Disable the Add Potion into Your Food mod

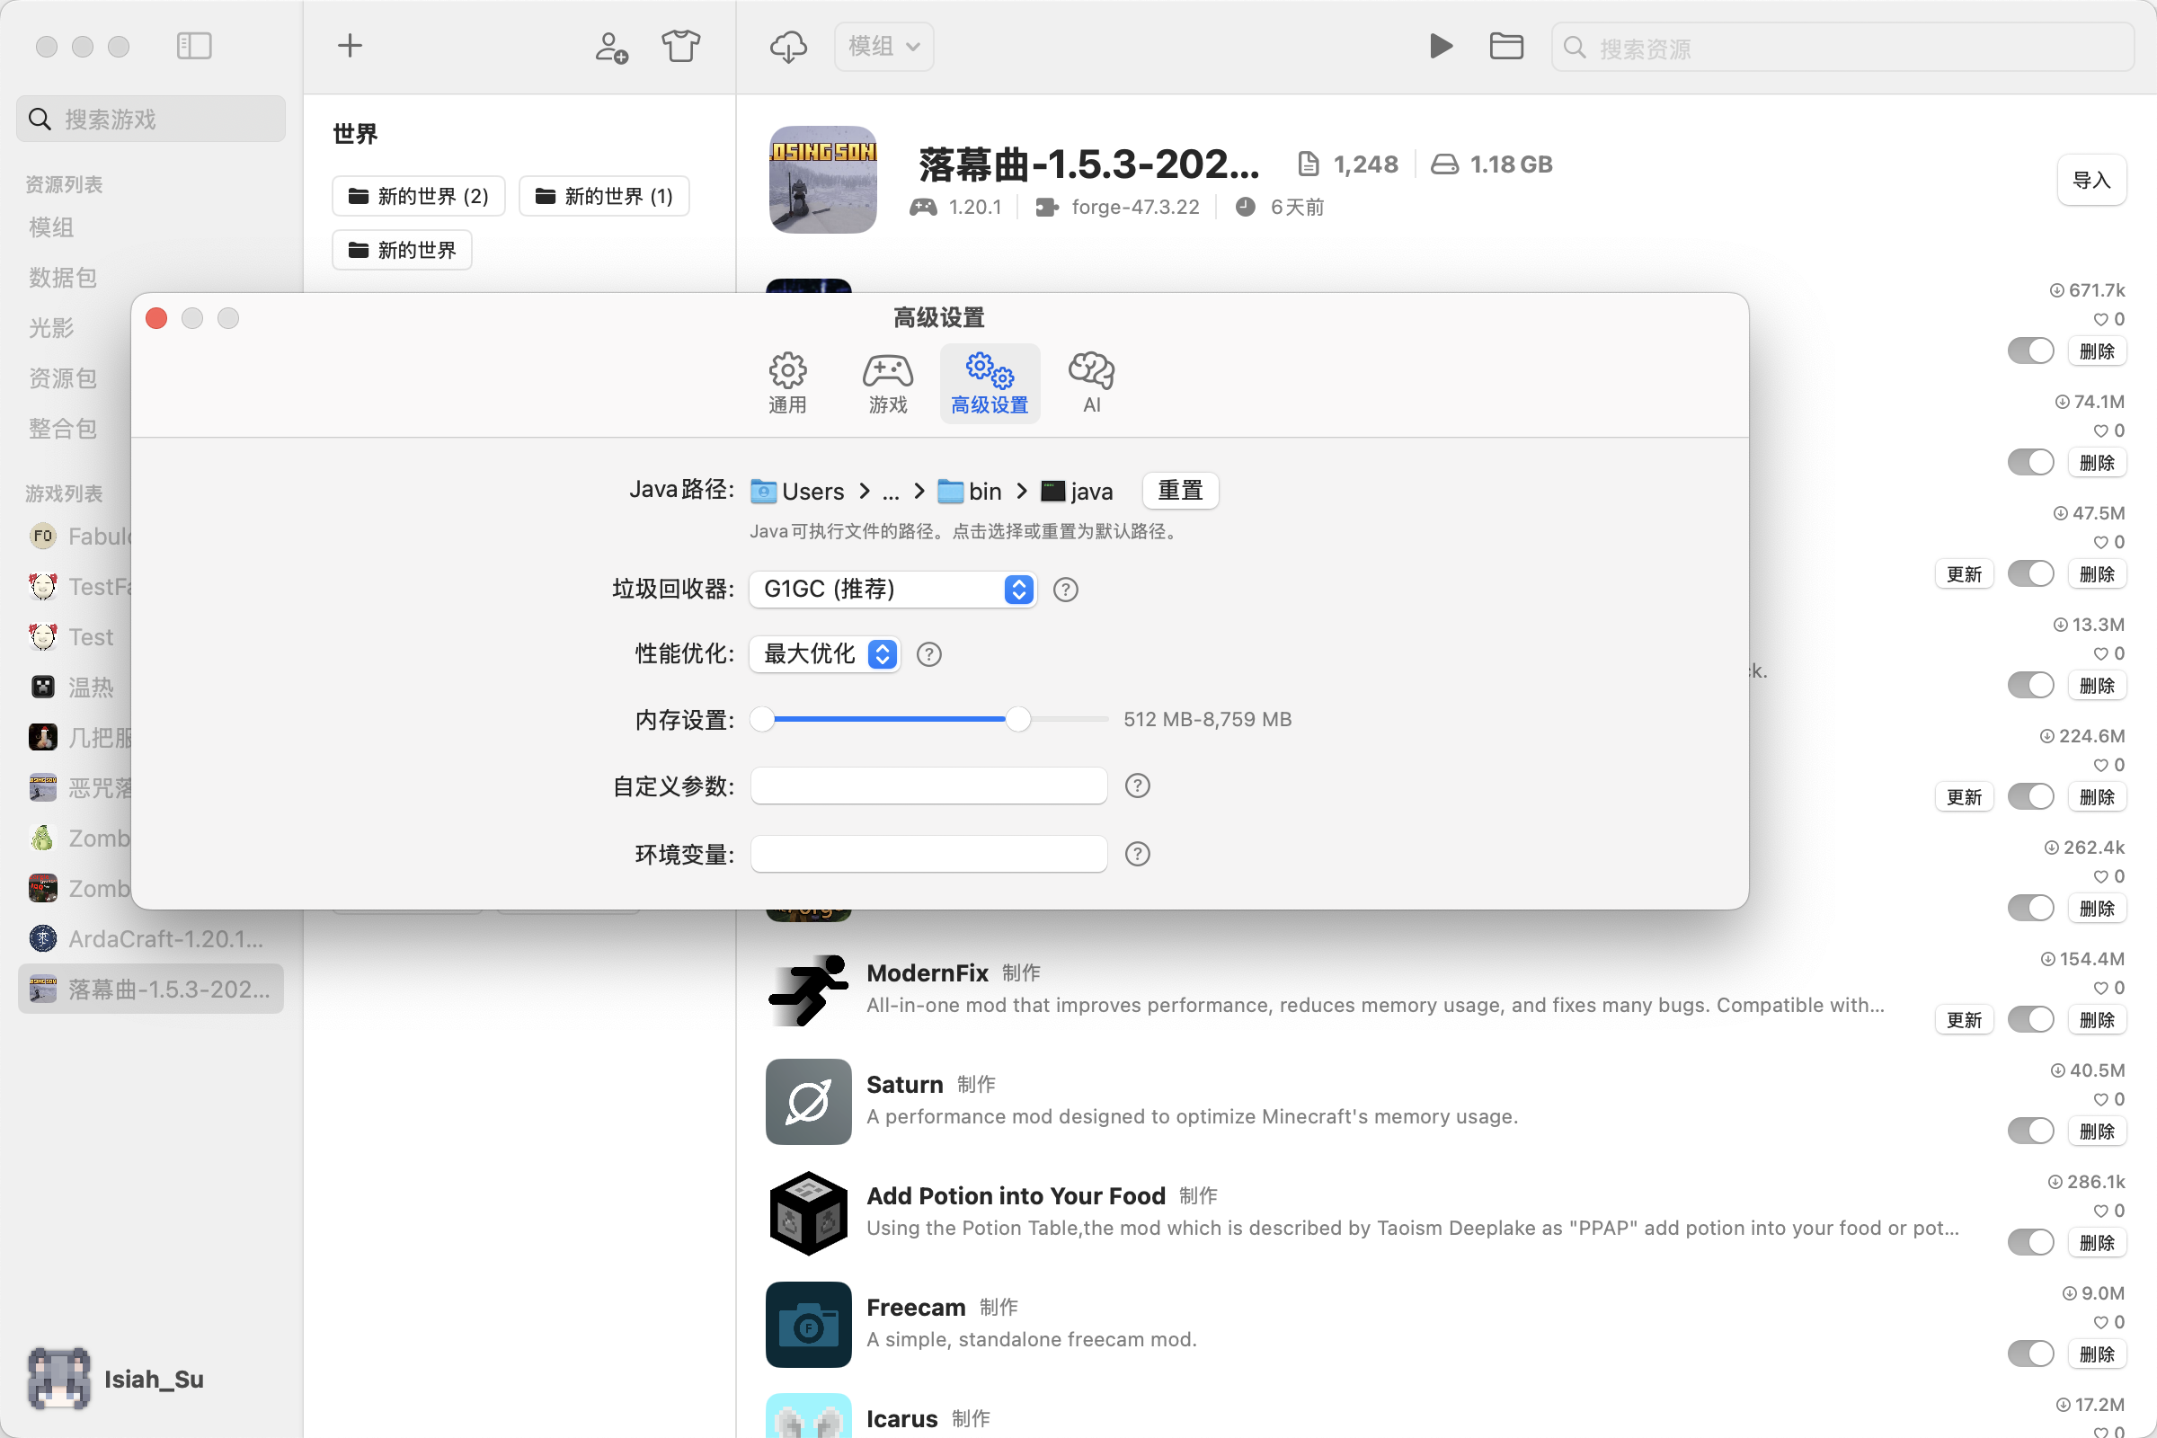(2030, 1242)
